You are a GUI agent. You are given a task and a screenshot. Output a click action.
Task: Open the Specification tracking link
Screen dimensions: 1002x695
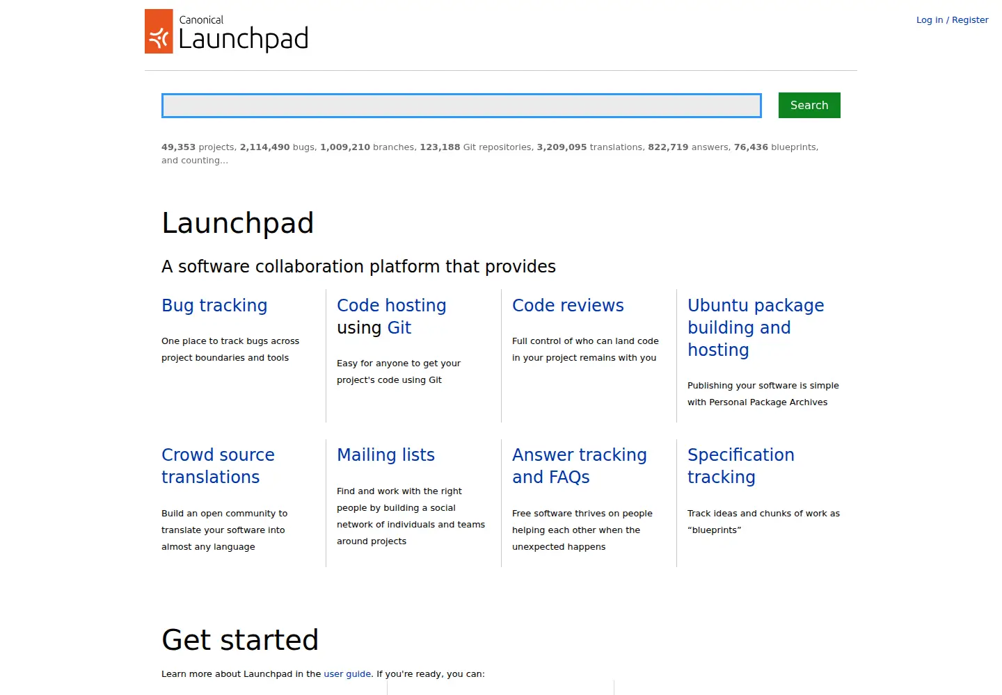click(741, 466)
